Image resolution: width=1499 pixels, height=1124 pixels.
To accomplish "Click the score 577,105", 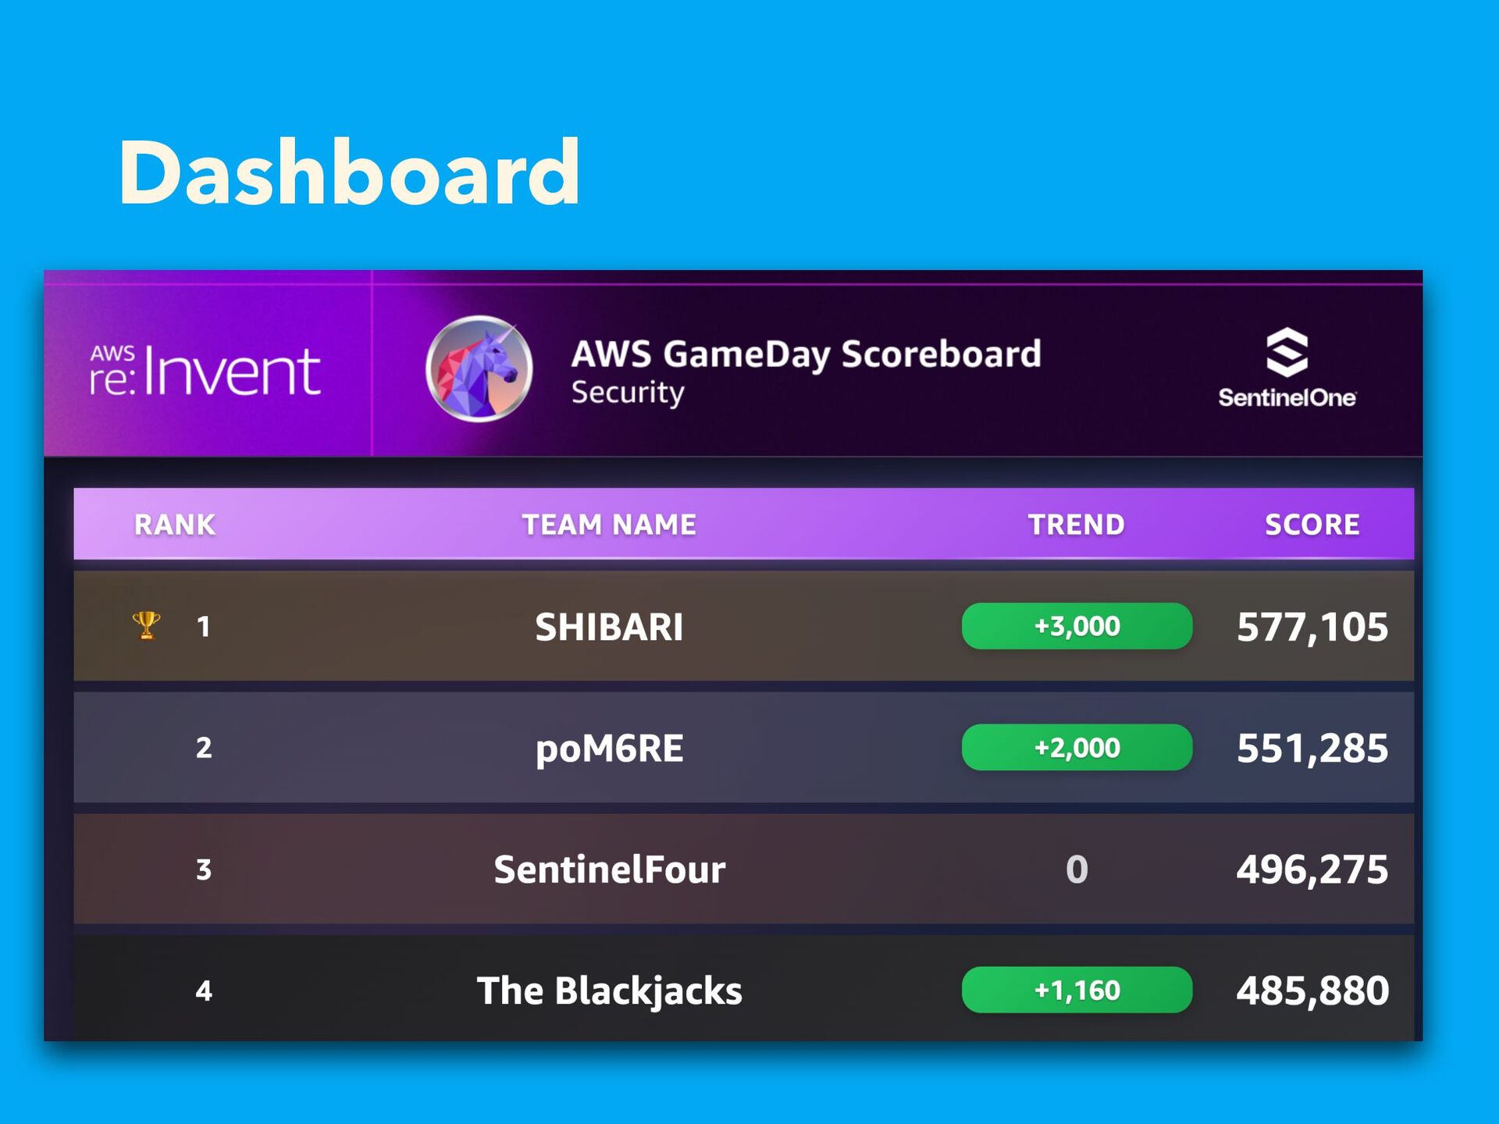I will [x=1312, y=627].
